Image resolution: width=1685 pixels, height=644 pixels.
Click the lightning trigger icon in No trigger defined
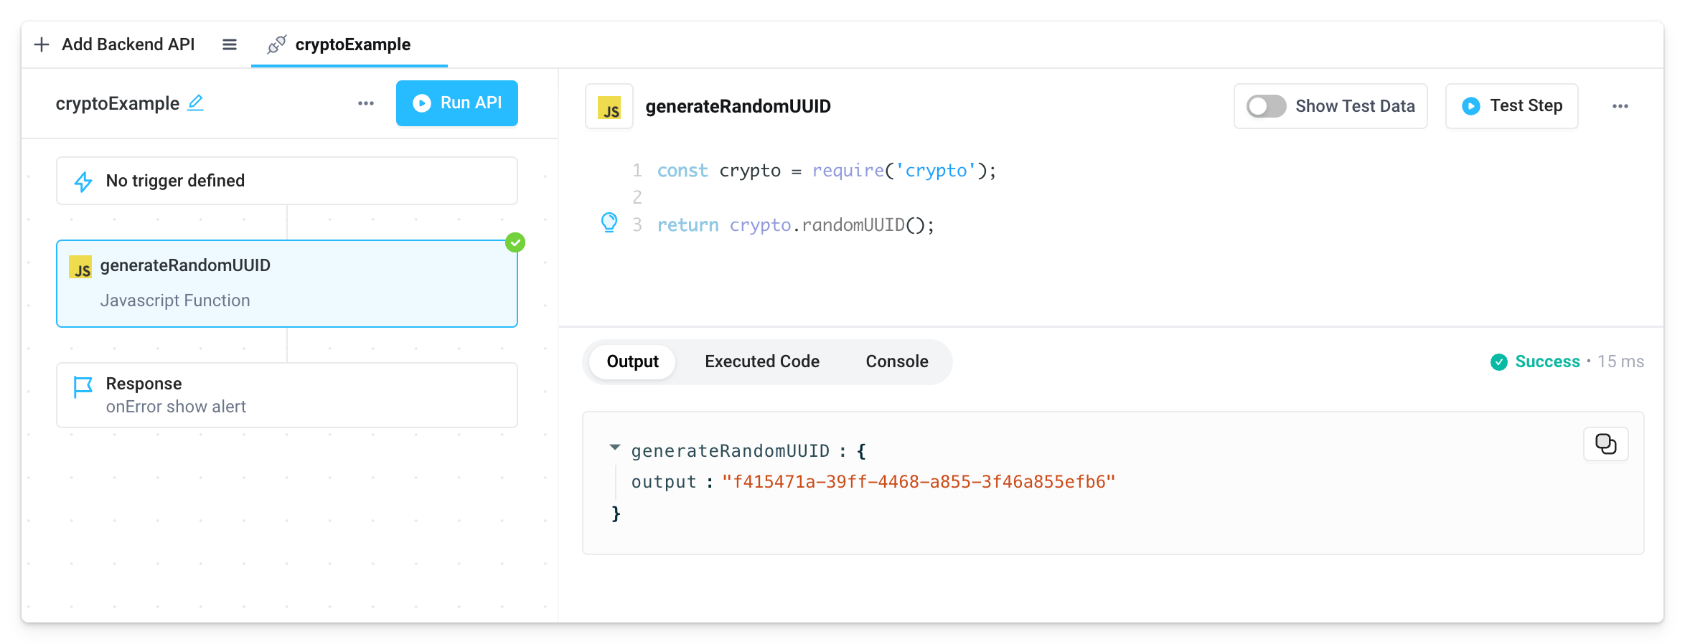[84, 181]
